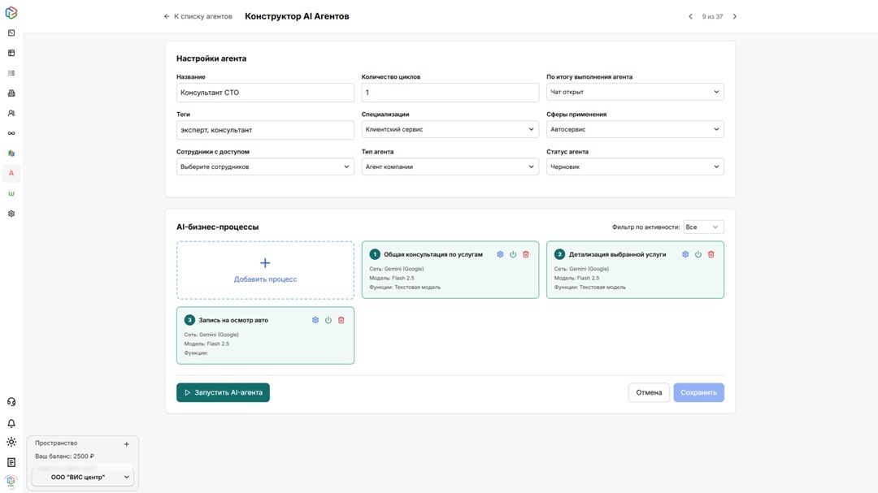The image size is (878, 493).
Task: Open the highlighted 'A' agents menu item
Action: [11, 173]
